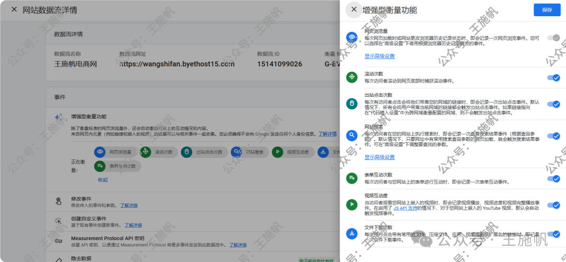Click the 网页浏览量 chip in 正在衡量
Screen dimensions: 566x262
click(x=115, y=152)
